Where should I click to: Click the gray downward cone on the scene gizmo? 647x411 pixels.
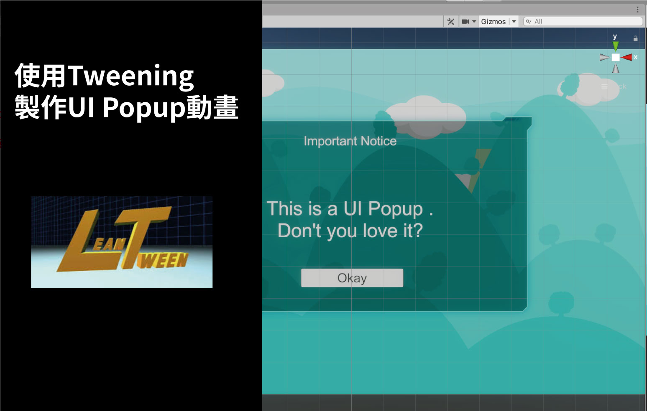(x=616, y=68)
